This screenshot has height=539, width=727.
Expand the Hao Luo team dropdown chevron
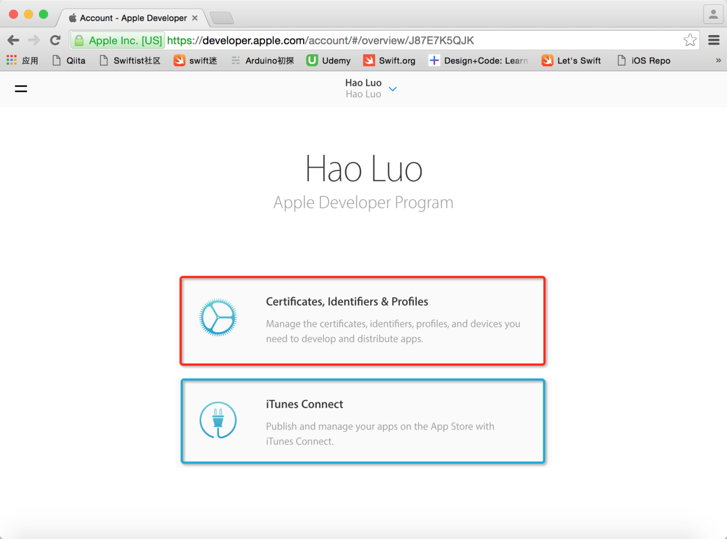click(x=393, y=89)
